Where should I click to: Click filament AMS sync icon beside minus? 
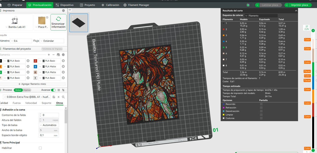click(x=58, y=55)
